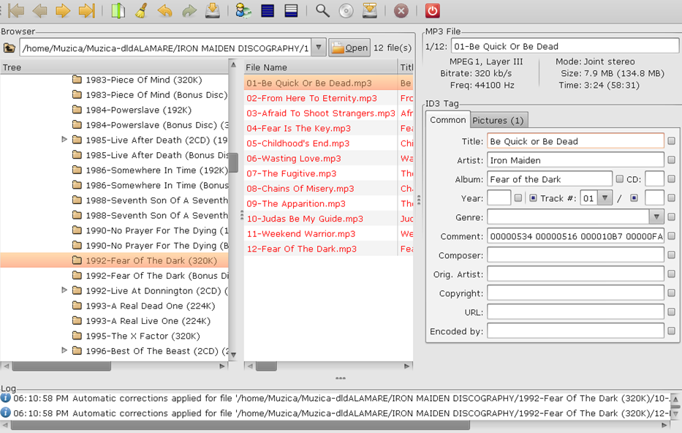Expand 1996-Best Of The Beast (2CD) folder
This screenshot has height=433, width=682.
tap(64, 350)
